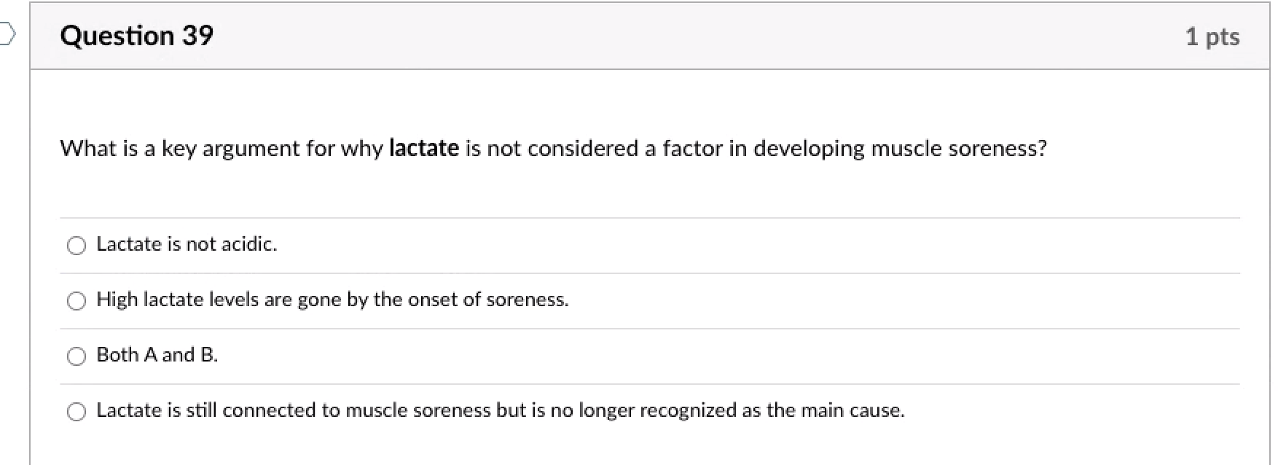The width and height of the screenshot is (1278, 465).
Task: Click the 'Lactate is still connected' answer sentence
Action: tap(500, 410)
